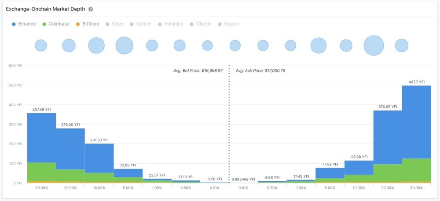Show Poloniex data via legend

169,24
